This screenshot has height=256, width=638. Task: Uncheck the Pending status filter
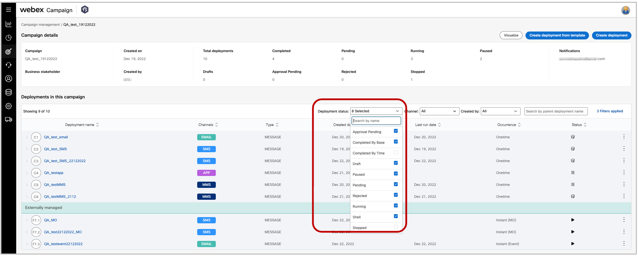(x=396, y=184)
